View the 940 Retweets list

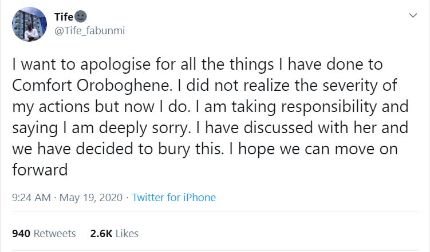44,233
